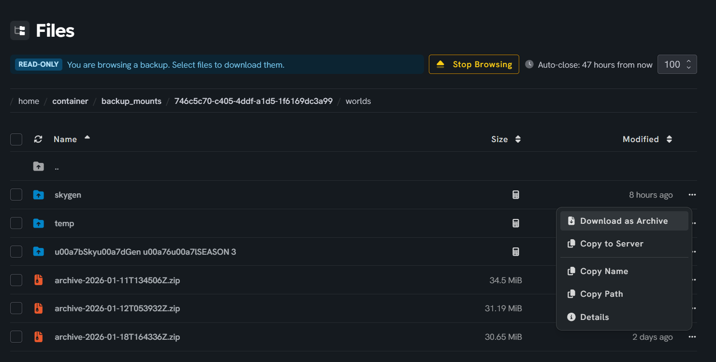Click the info icon next to Details
The image size is (716, 362).
(x=571, y=317)
